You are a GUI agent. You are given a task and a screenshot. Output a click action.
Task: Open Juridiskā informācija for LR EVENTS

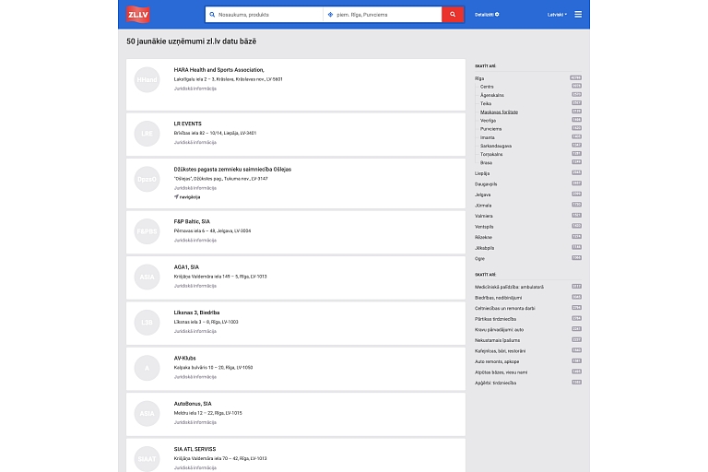(195, 142)
